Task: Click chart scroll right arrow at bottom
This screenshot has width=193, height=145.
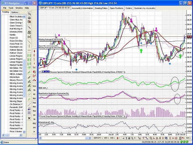Action: [90, 138]
